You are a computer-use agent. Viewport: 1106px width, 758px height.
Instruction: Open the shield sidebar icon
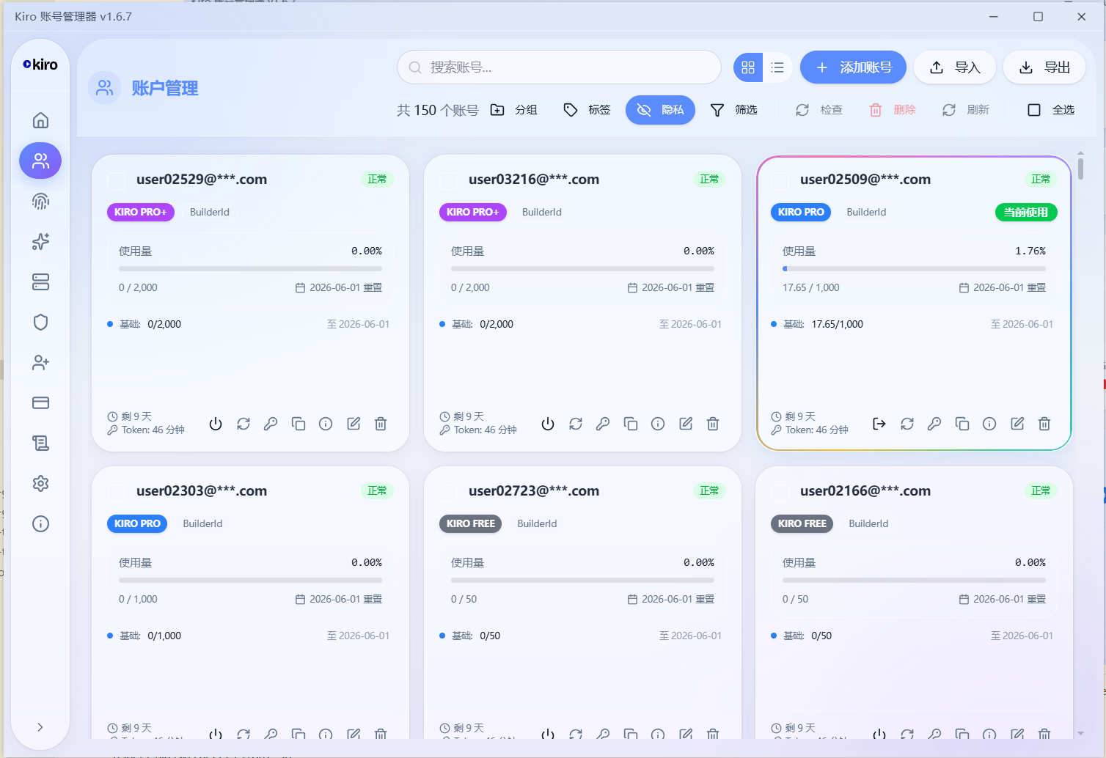click(40, 322)
